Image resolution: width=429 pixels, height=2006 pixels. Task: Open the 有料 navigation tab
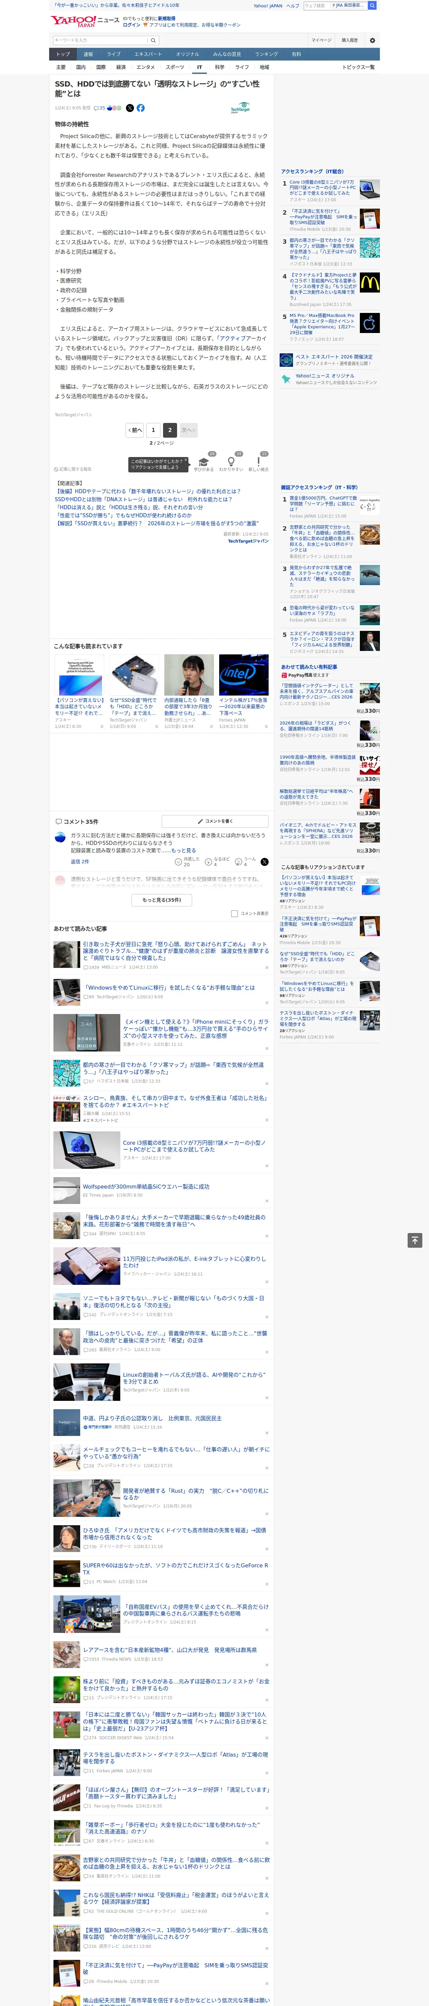coord(296,54)
